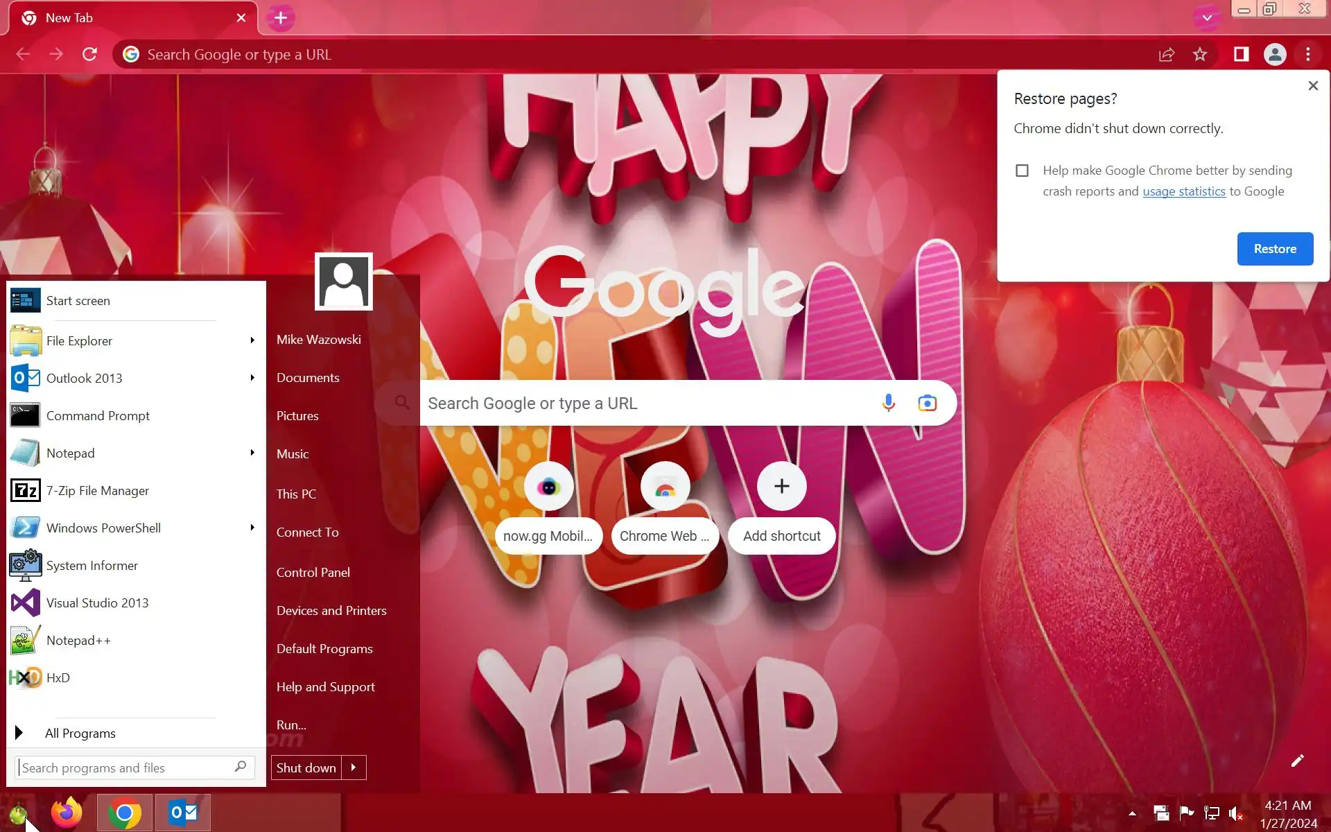The image size is (1331, 832).
Task: Click Search programs and files box
Action: click(125, 768)
